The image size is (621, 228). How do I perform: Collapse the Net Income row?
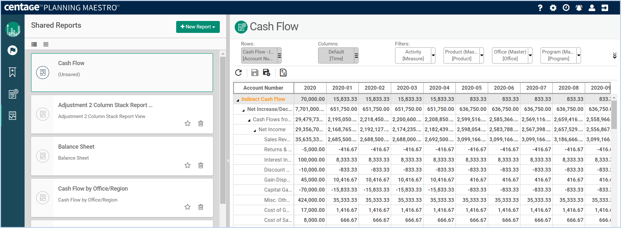click(255, 130)
